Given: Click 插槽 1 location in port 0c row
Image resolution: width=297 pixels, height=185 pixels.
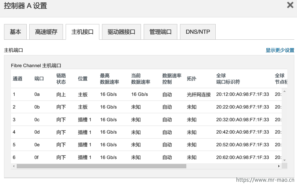Looking at the screenshot, I should tap(84, 120).
